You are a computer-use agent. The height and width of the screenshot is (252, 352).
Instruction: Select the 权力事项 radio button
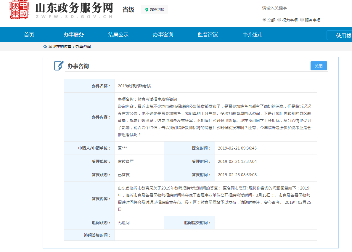point(279,20)
